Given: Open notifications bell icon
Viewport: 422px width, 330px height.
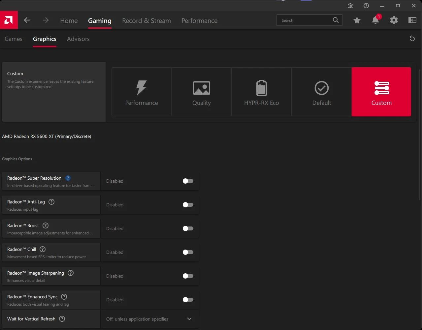Looking at the screenshot, I should 375,20.
